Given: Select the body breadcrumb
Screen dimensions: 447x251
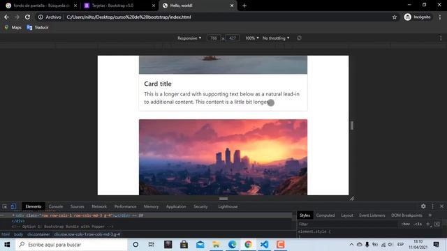Looking at the screenshot, I should pos(18,234).
